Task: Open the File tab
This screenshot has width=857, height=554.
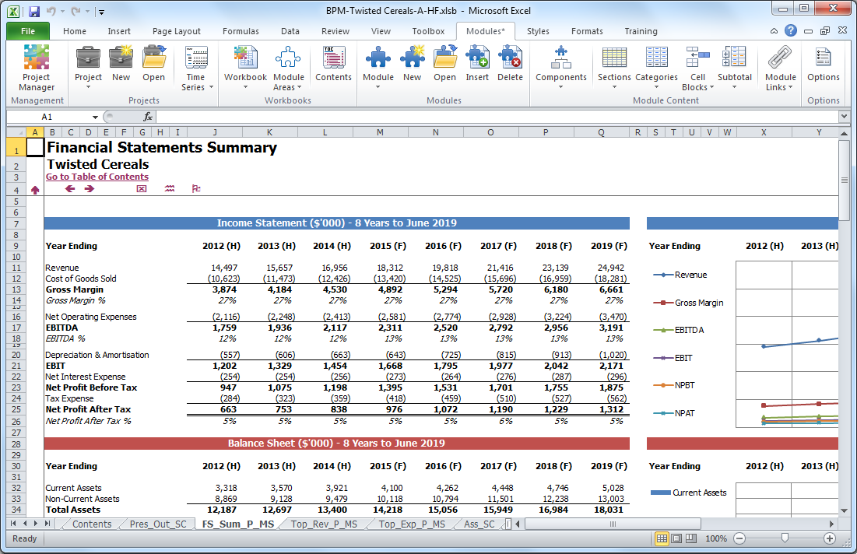Action: 28,31
